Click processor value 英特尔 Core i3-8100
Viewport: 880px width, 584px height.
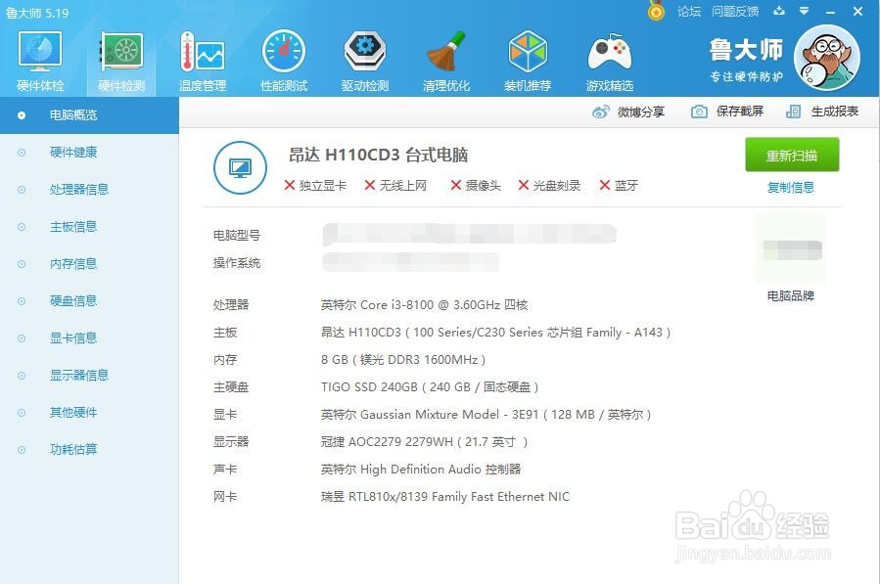click(x=424, y=304)
